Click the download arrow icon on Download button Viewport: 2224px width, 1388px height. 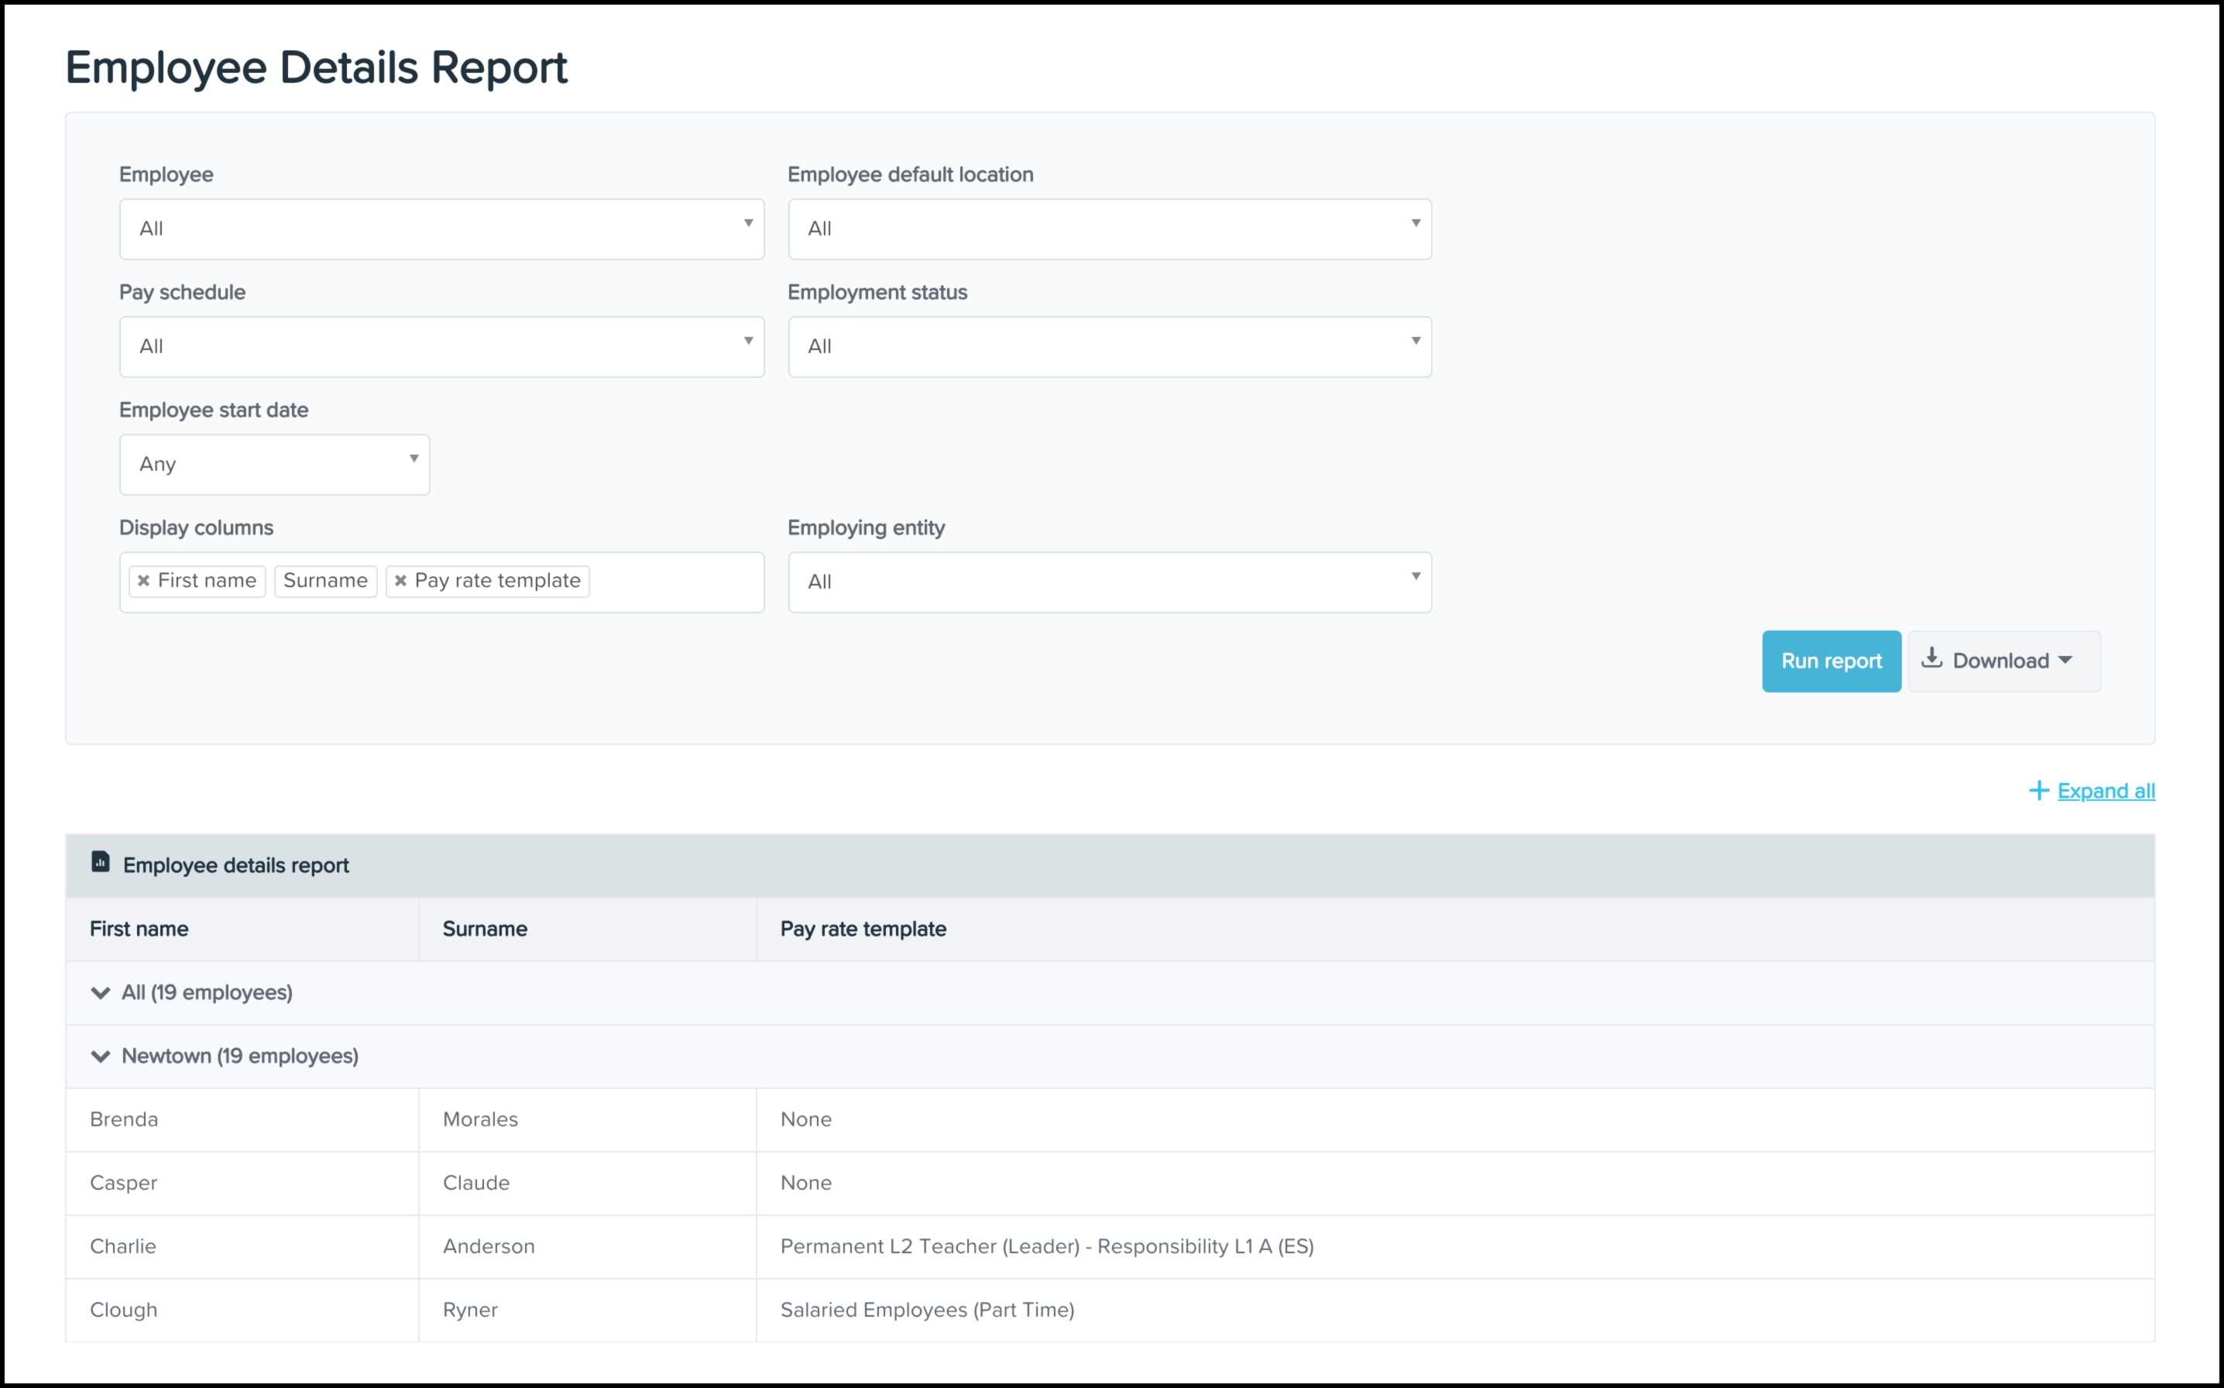1931,660
